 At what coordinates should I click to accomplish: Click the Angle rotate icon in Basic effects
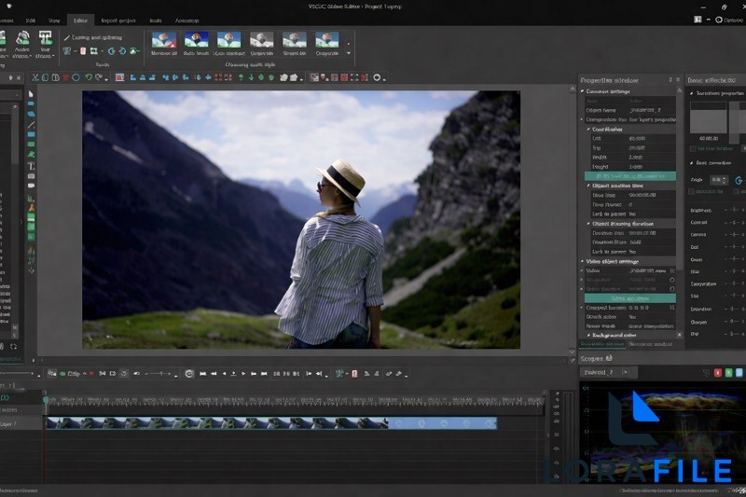coord(739,180)
